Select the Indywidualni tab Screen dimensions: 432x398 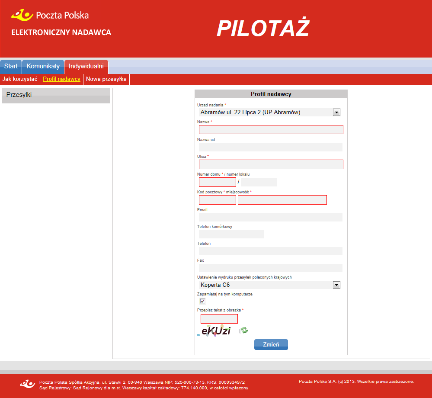(86, 67)
